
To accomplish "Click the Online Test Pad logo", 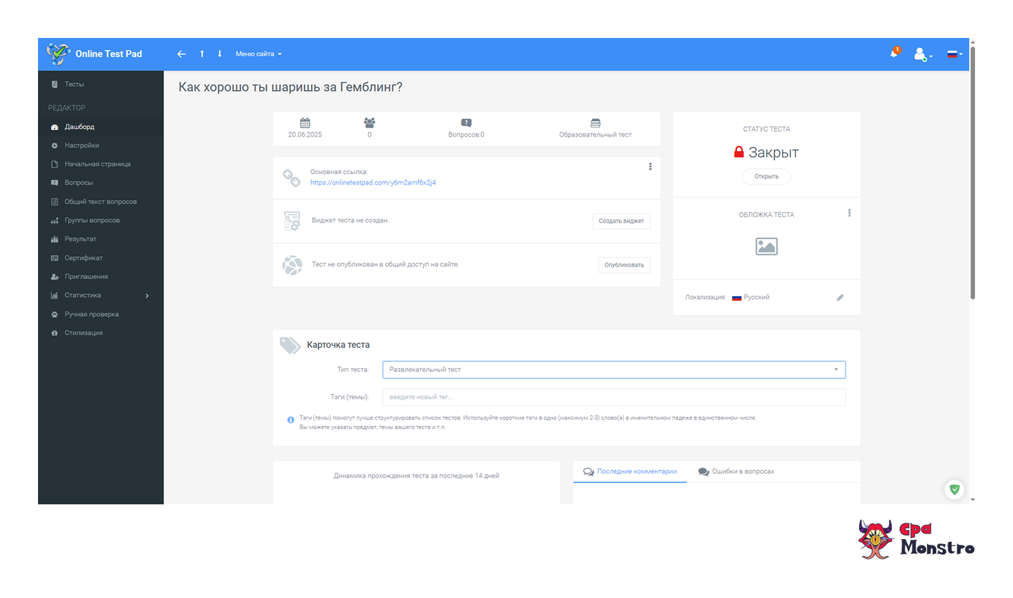I will point(94,54).
